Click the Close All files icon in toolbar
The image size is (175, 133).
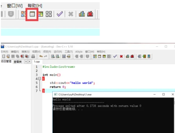[x=27, y=56]
